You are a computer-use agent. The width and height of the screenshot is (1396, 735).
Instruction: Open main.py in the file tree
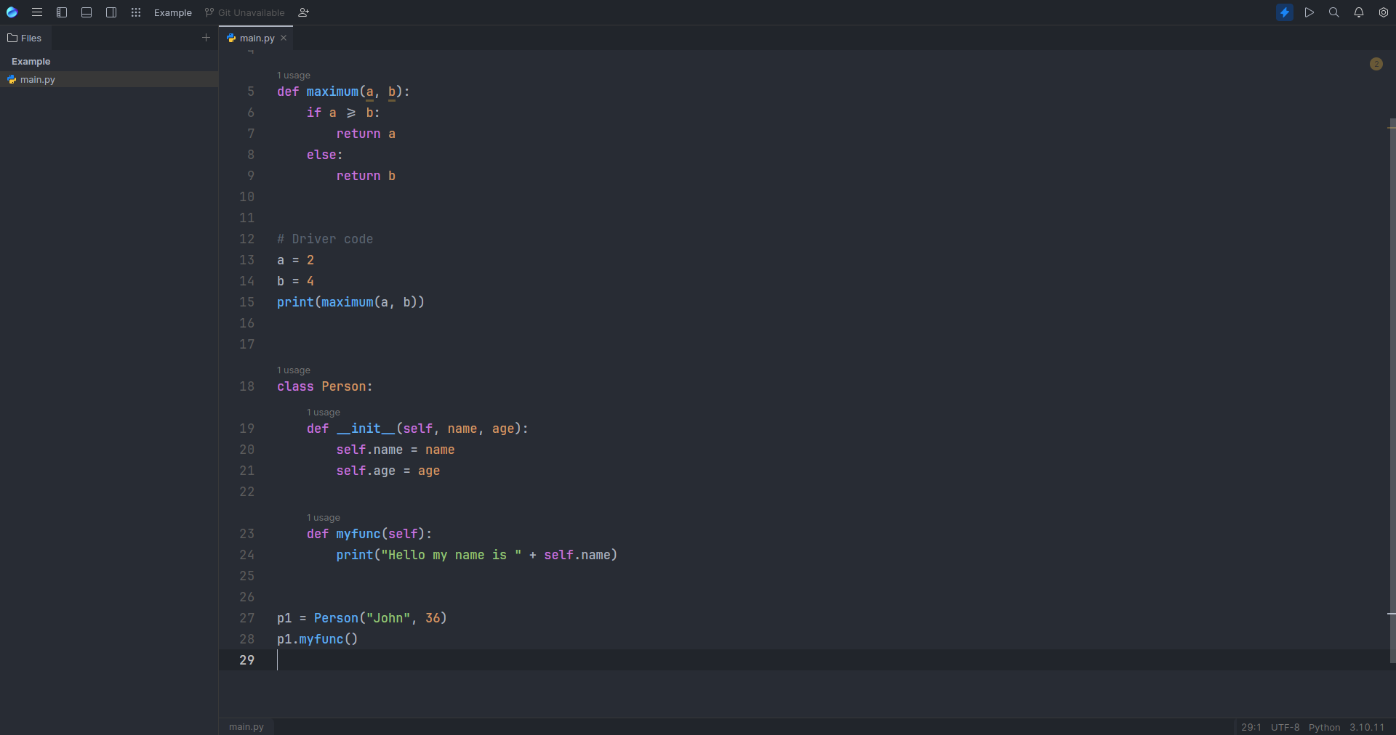(109, 79)
